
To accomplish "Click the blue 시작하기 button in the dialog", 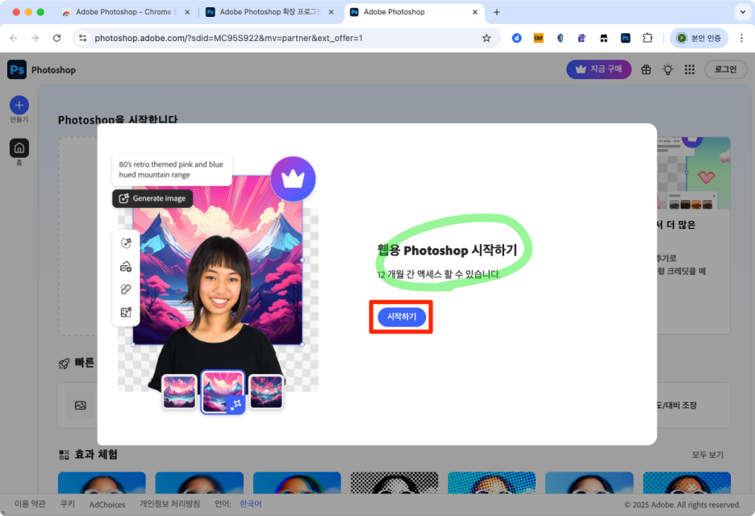I will tap(401, 317).
